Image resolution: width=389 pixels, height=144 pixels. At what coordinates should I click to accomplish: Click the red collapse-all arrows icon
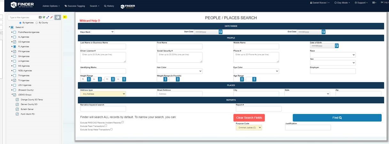(x=51, y=17)
